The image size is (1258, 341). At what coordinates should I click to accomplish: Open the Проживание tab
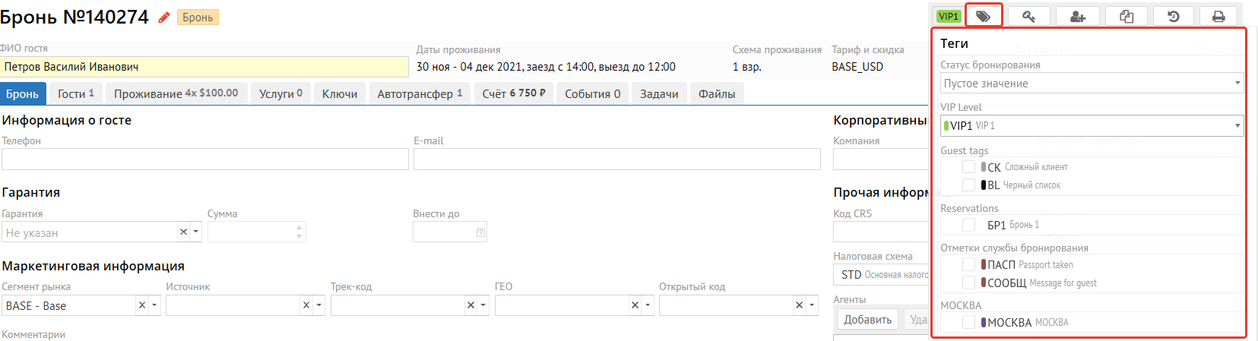click(x=176, y=93)
